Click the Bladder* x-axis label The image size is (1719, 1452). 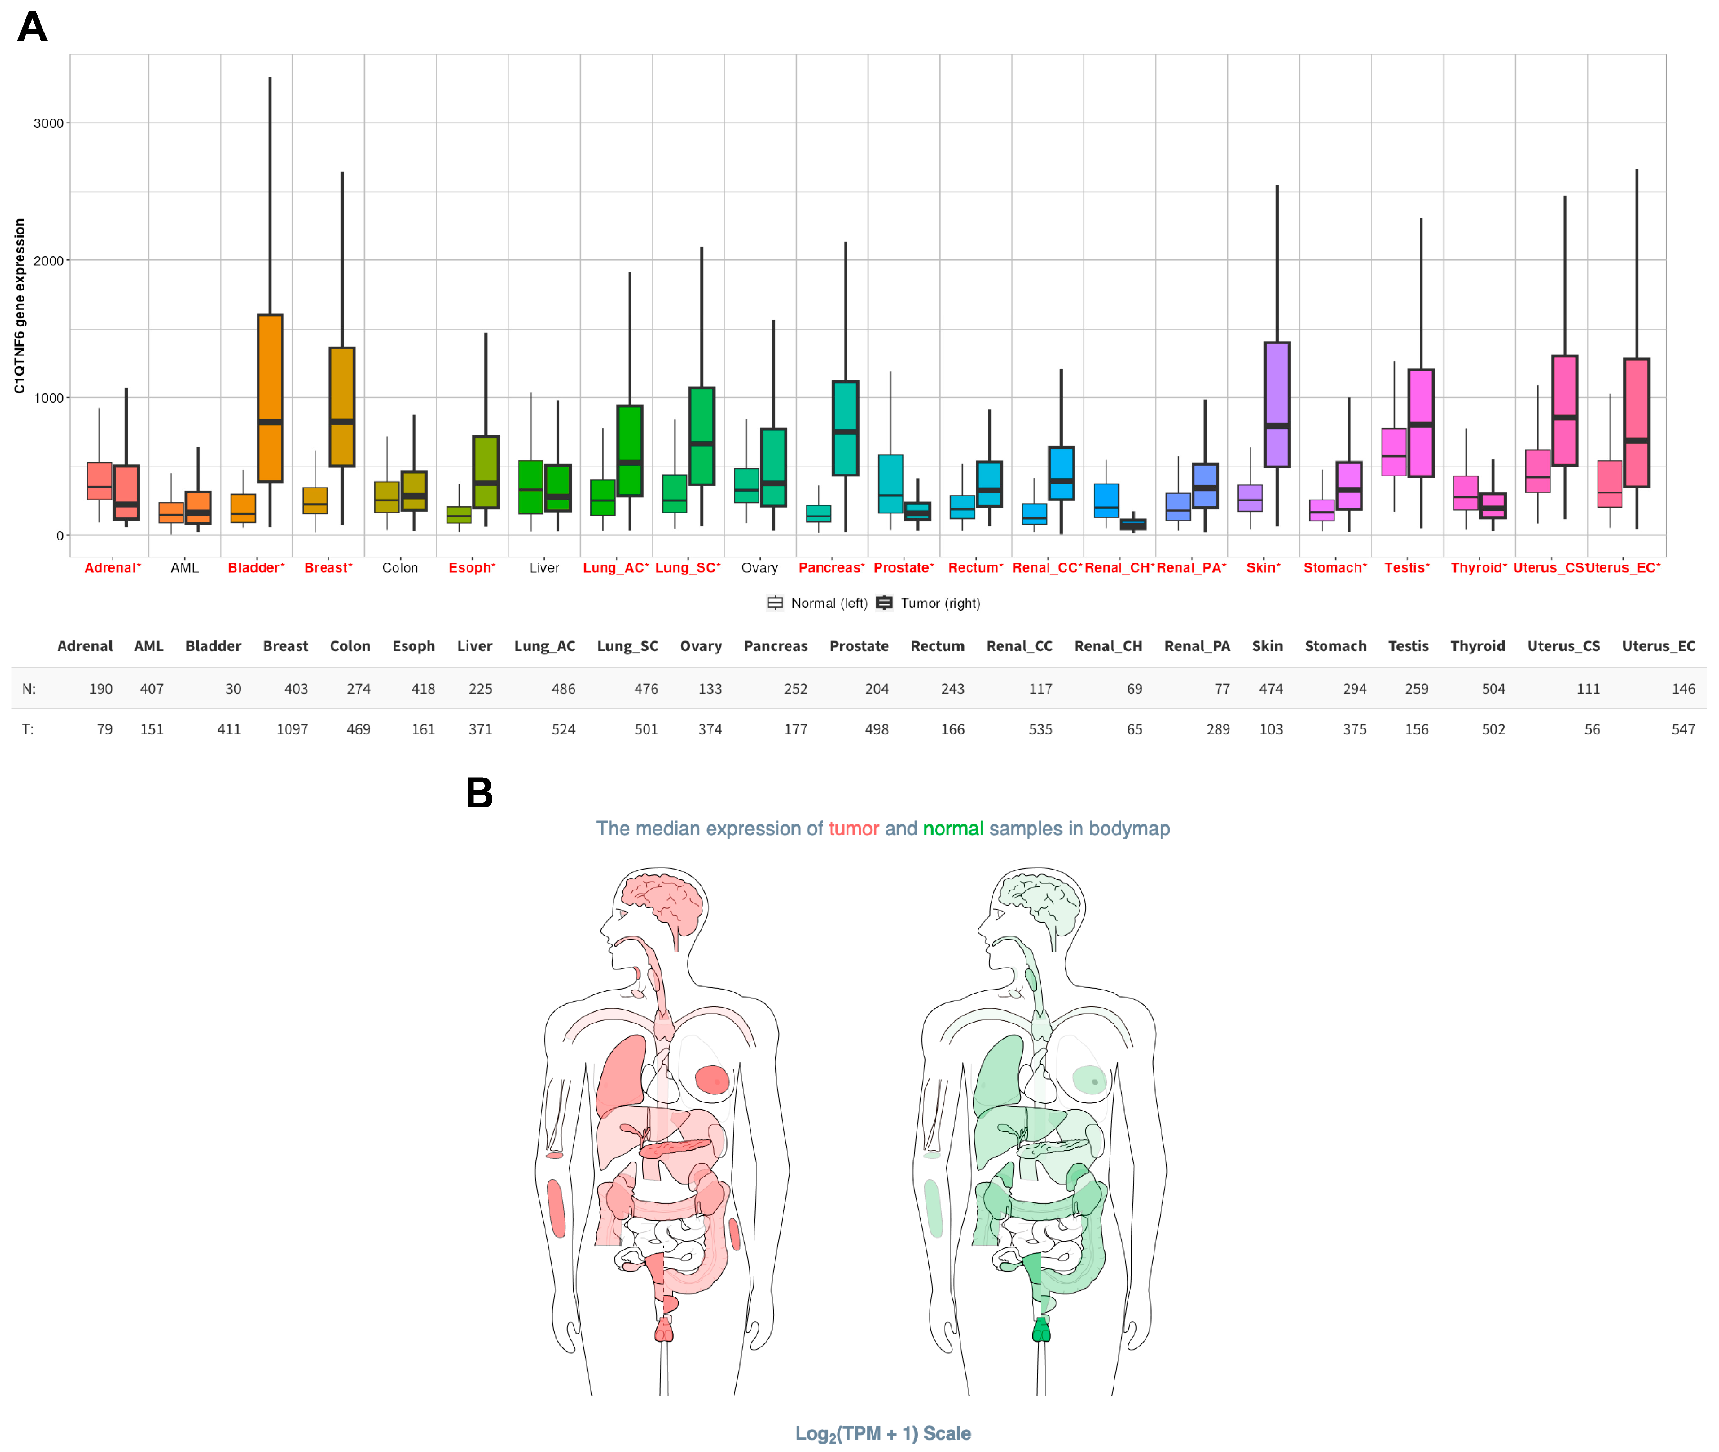click(256, 568)
